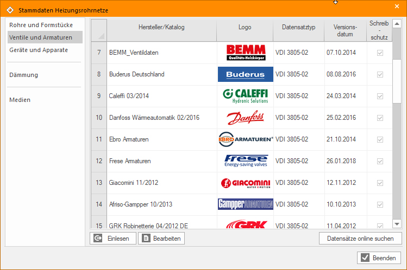Click the Logo column header
This screenshot has width=407, height=270.
pyautogui.click(x=245, y=30)
